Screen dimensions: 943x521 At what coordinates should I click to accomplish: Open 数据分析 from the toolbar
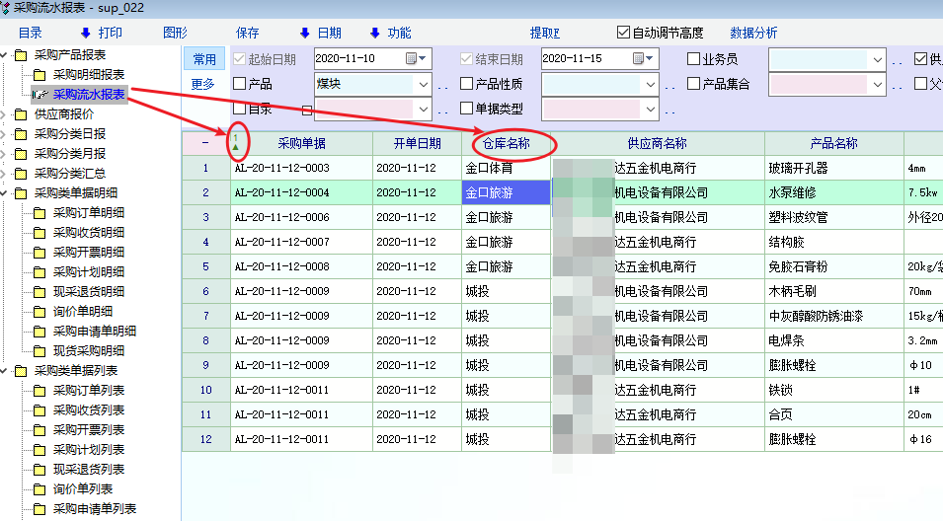[x=753, y=34]
